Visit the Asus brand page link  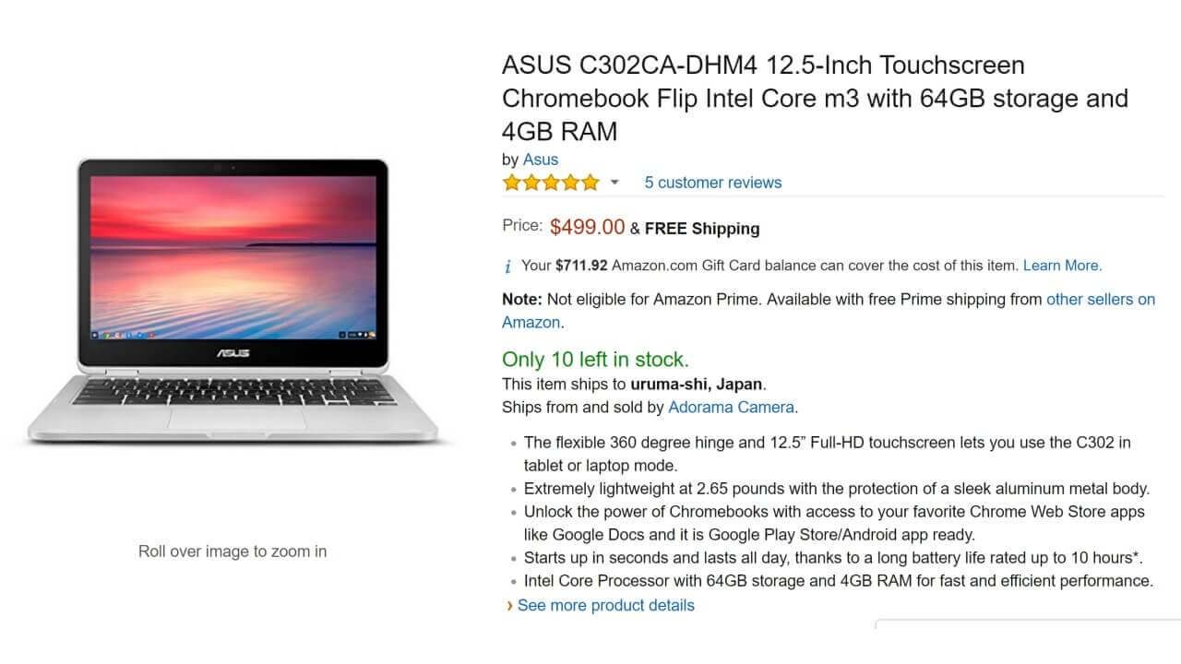[x=540, y=160]
